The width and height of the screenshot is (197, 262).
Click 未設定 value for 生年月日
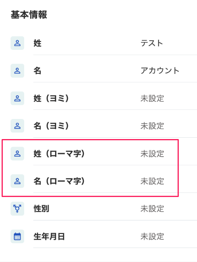(x=152, y=237)
